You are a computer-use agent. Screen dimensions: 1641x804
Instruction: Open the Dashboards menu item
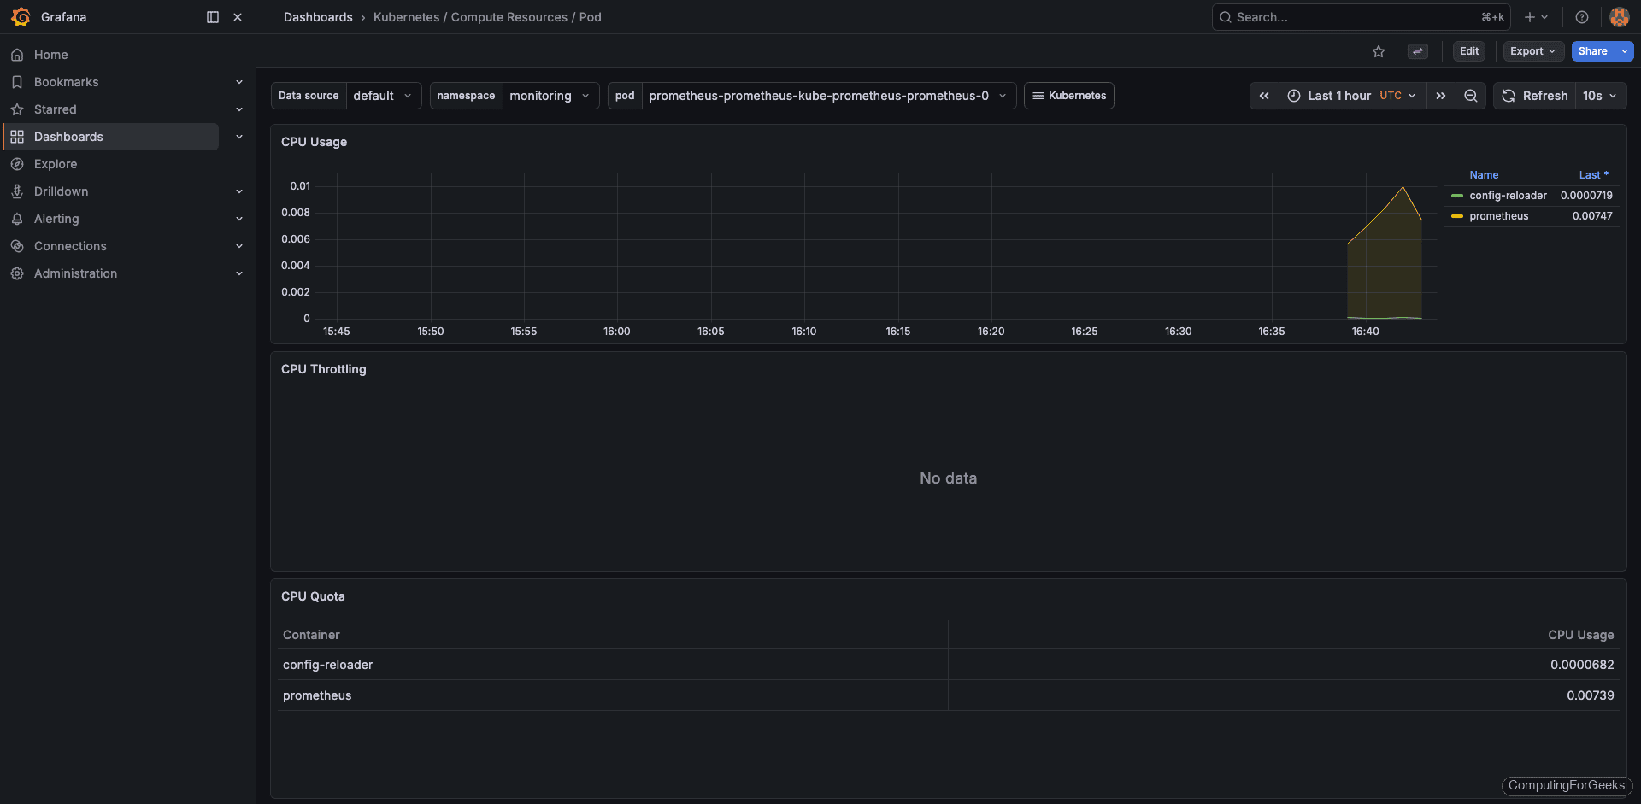[x=68, y=137]
